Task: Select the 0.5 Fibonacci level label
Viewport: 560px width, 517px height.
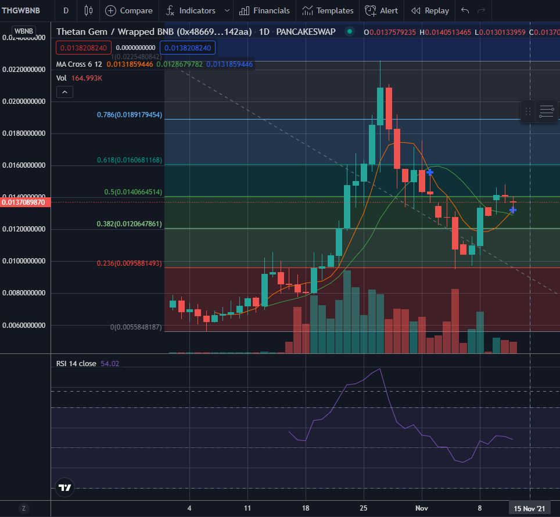Action: tap(133, 192)
